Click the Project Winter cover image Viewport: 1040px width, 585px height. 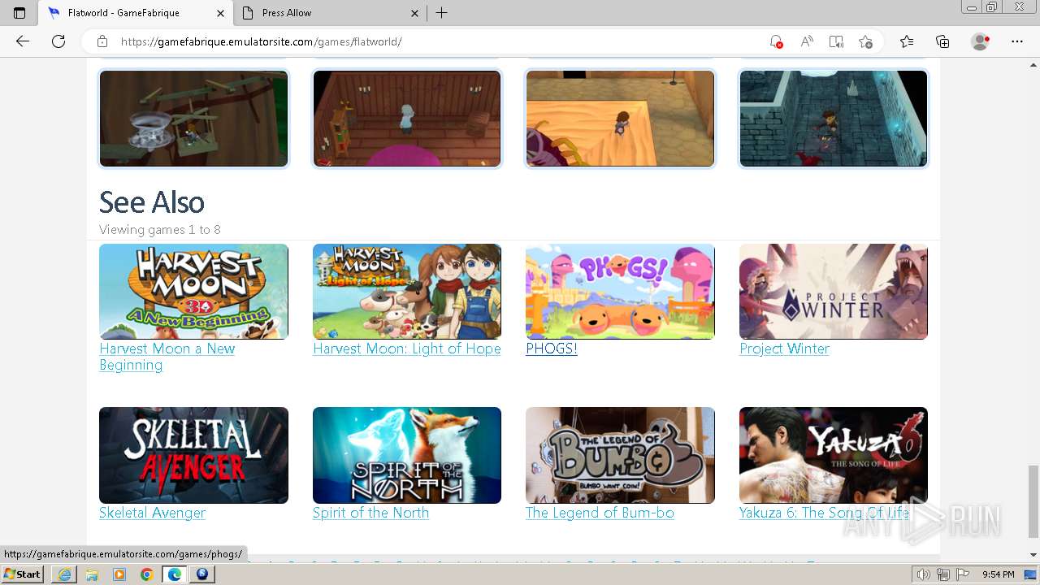tap(834, 292)
